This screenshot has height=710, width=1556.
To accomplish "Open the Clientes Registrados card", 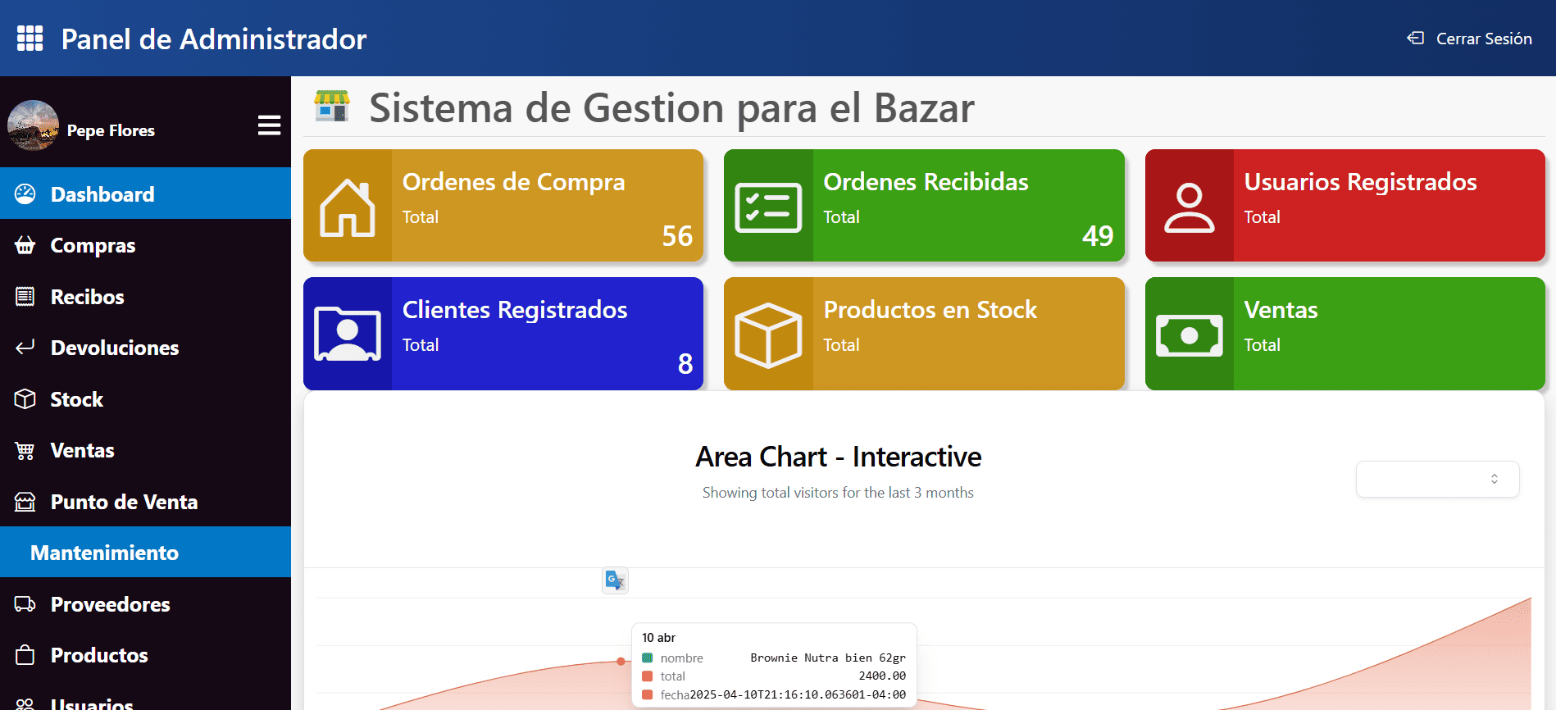I will [503, 334].
